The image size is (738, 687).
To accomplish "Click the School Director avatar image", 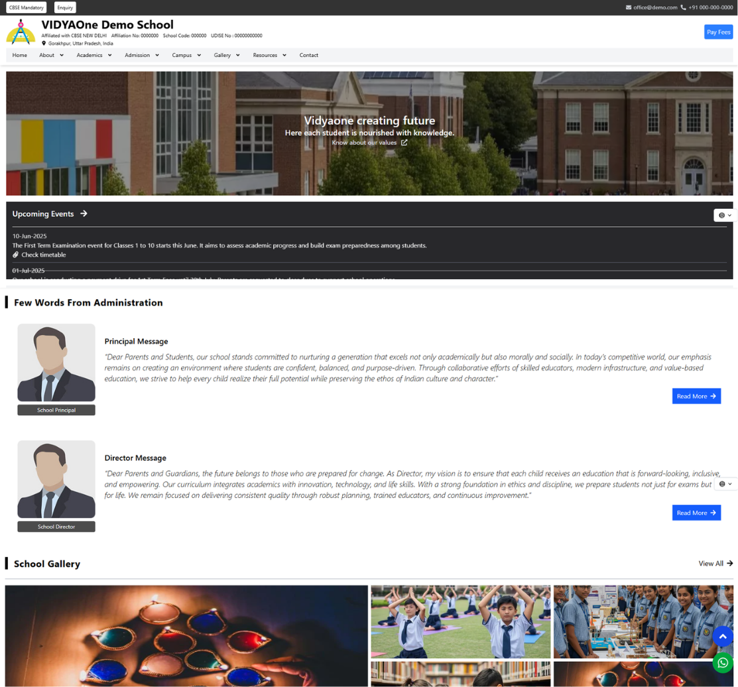I will 56,479.
